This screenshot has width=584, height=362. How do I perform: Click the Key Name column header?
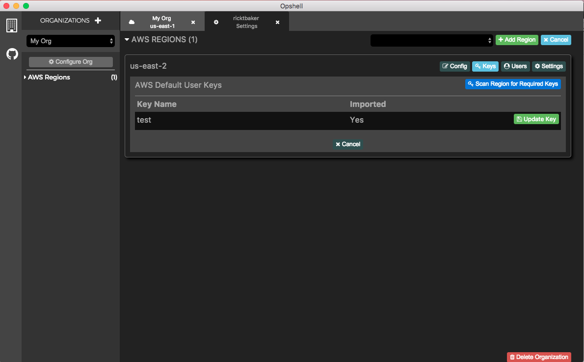157,104
